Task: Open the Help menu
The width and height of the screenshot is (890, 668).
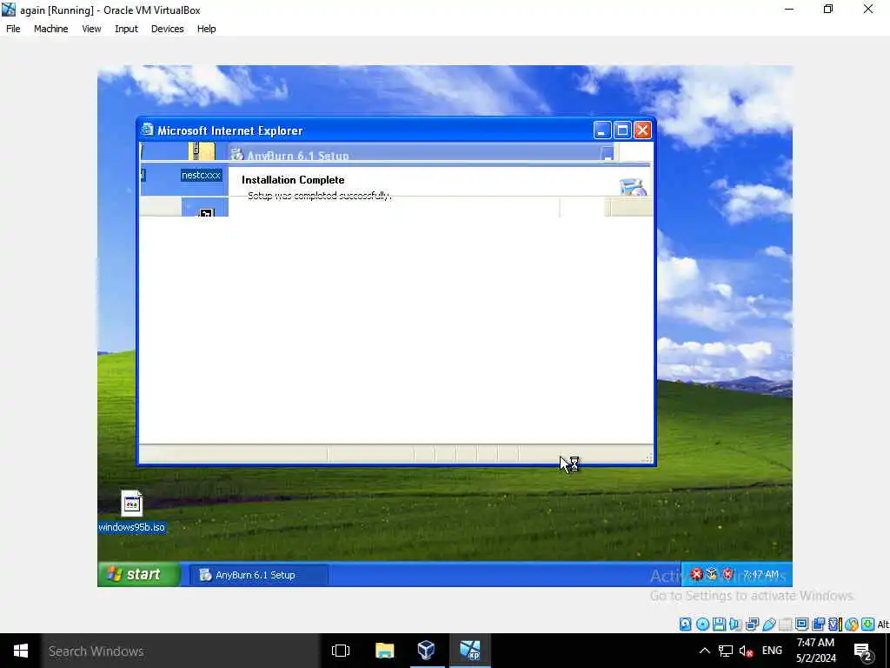Action: [x=207, y=29]
